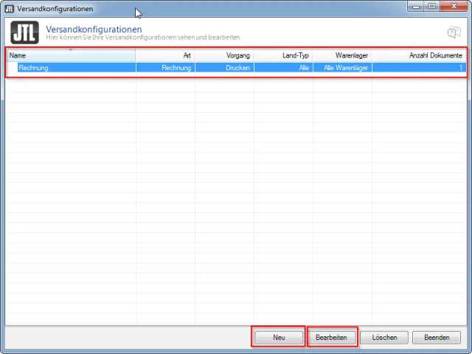Screen dimensions: 472x354
Task: Sort by the Vorgang column header
Action: [224, 55]
